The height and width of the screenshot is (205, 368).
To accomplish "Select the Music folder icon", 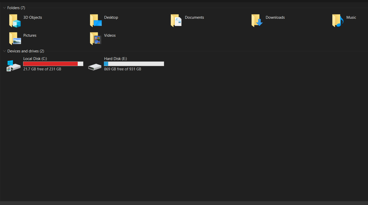I will pyautogui.click(x=338, y=21).
